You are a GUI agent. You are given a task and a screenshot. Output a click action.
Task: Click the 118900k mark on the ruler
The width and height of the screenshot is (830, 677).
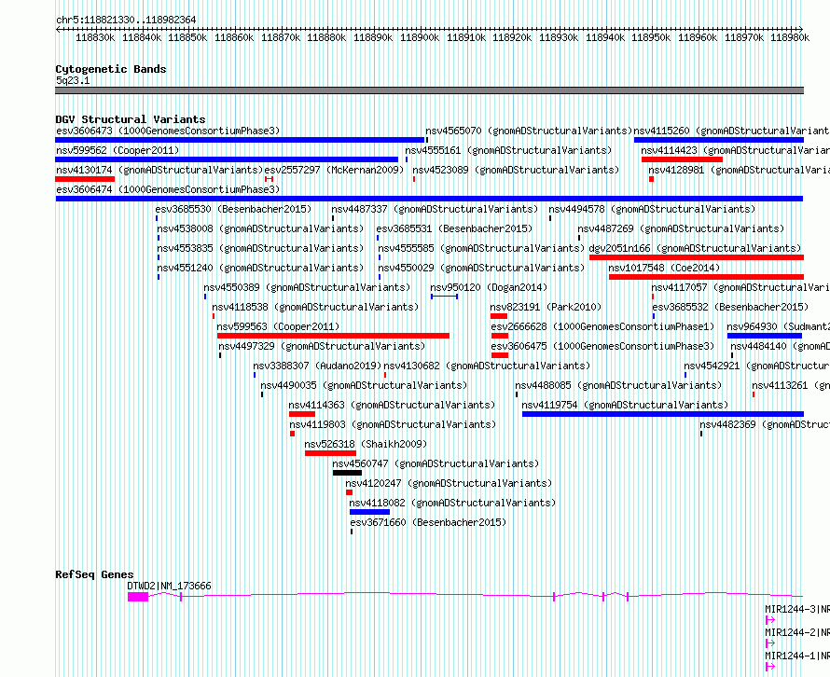pos(420,37)
